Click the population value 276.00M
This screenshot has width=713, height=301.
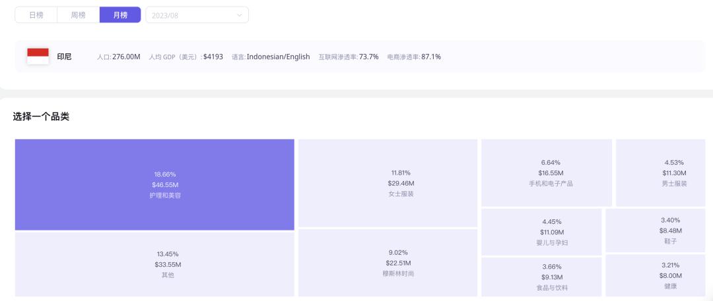pyautogui.click(x=126, y=57)
